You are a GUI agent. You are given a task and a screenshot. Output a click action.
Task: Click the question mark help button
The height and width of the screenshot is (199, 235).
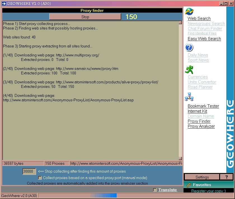226,177
